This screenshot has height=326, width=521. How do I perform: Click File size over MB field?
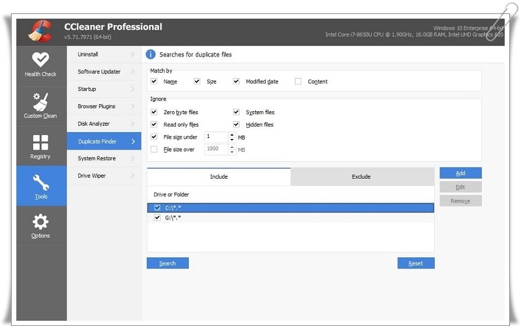coord(216,149)
